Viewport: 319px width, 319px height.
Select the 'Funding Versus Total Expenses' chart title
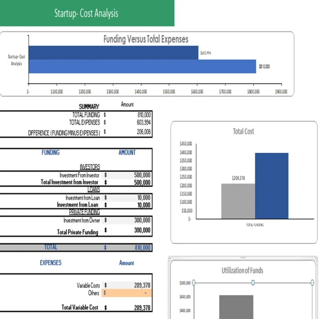point(146,39)
